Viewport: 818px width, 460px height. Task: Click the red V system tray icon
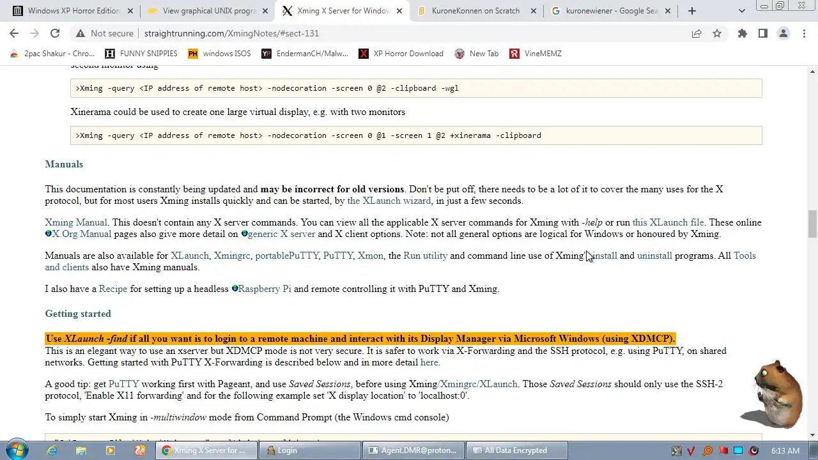tap(691, 451)
